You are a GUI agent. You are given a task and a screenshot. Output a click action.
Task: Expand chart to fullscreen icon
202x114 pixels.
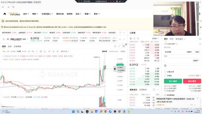pos(119,46)
